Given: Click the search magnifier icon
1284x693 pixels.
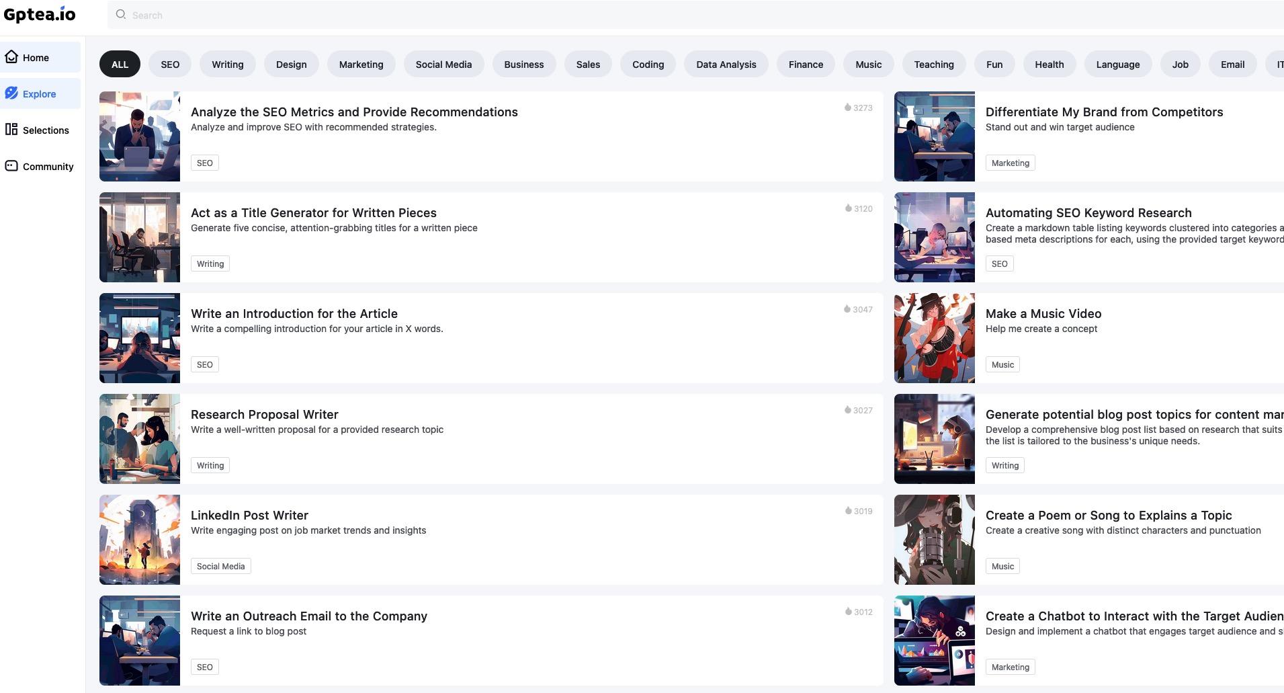Looking at the screenshot, I should tap(121, 15).
